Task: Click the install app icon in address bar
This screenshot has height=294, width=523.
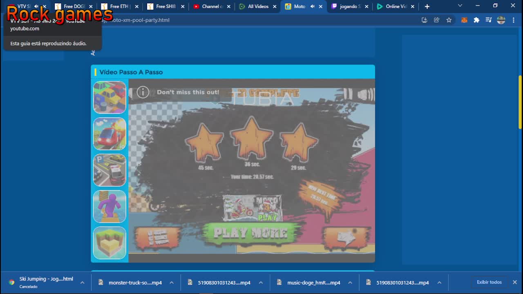Action: (x=424, y=20)
